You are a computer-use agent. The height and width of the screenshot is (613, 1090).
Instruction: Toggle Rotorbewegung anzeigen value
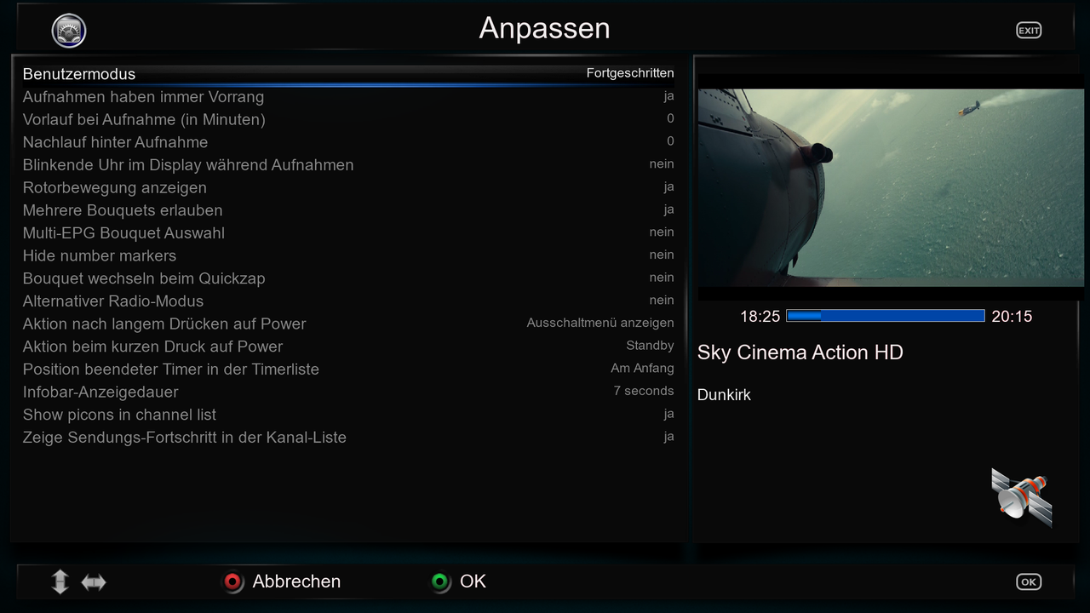(668, 187)
